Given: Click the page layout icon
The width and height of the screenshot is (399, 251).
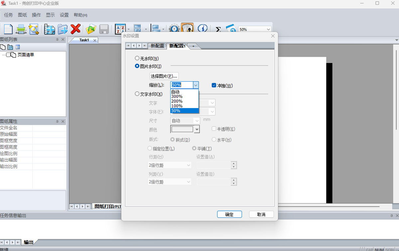Looking at the screenshot, I should [x=138, y=29].
